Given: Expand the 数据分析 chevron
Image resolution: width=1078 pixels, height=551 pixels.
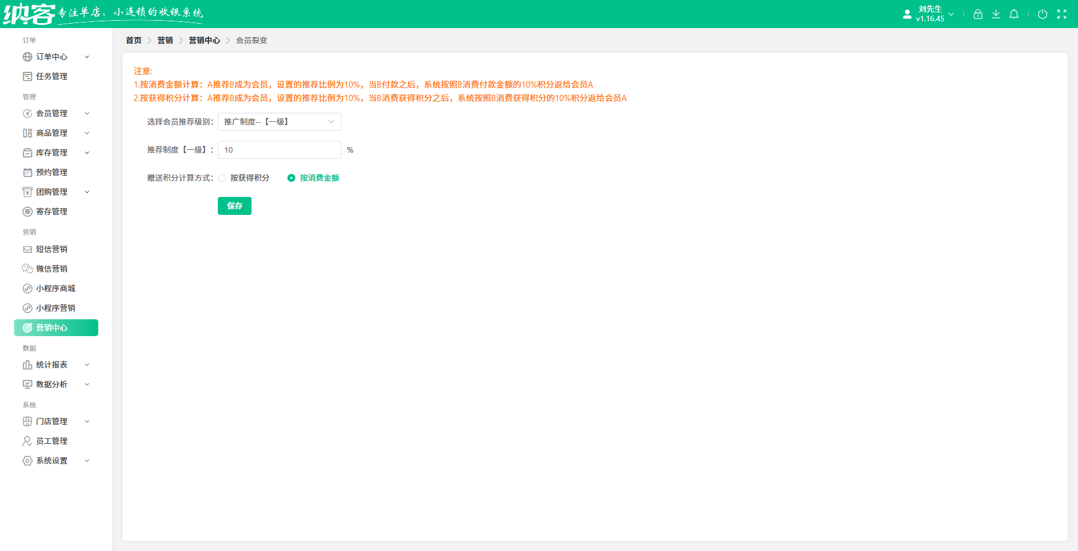Looking at the screenshot, I should (87, 384).
